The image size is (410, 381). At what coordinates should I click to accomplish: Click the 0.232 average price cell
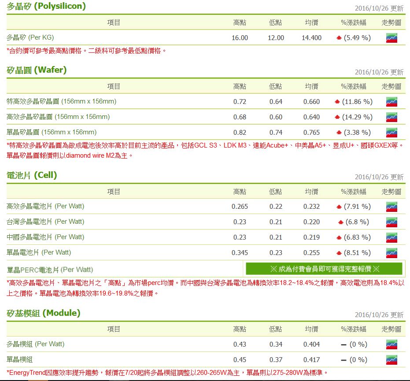311,207
